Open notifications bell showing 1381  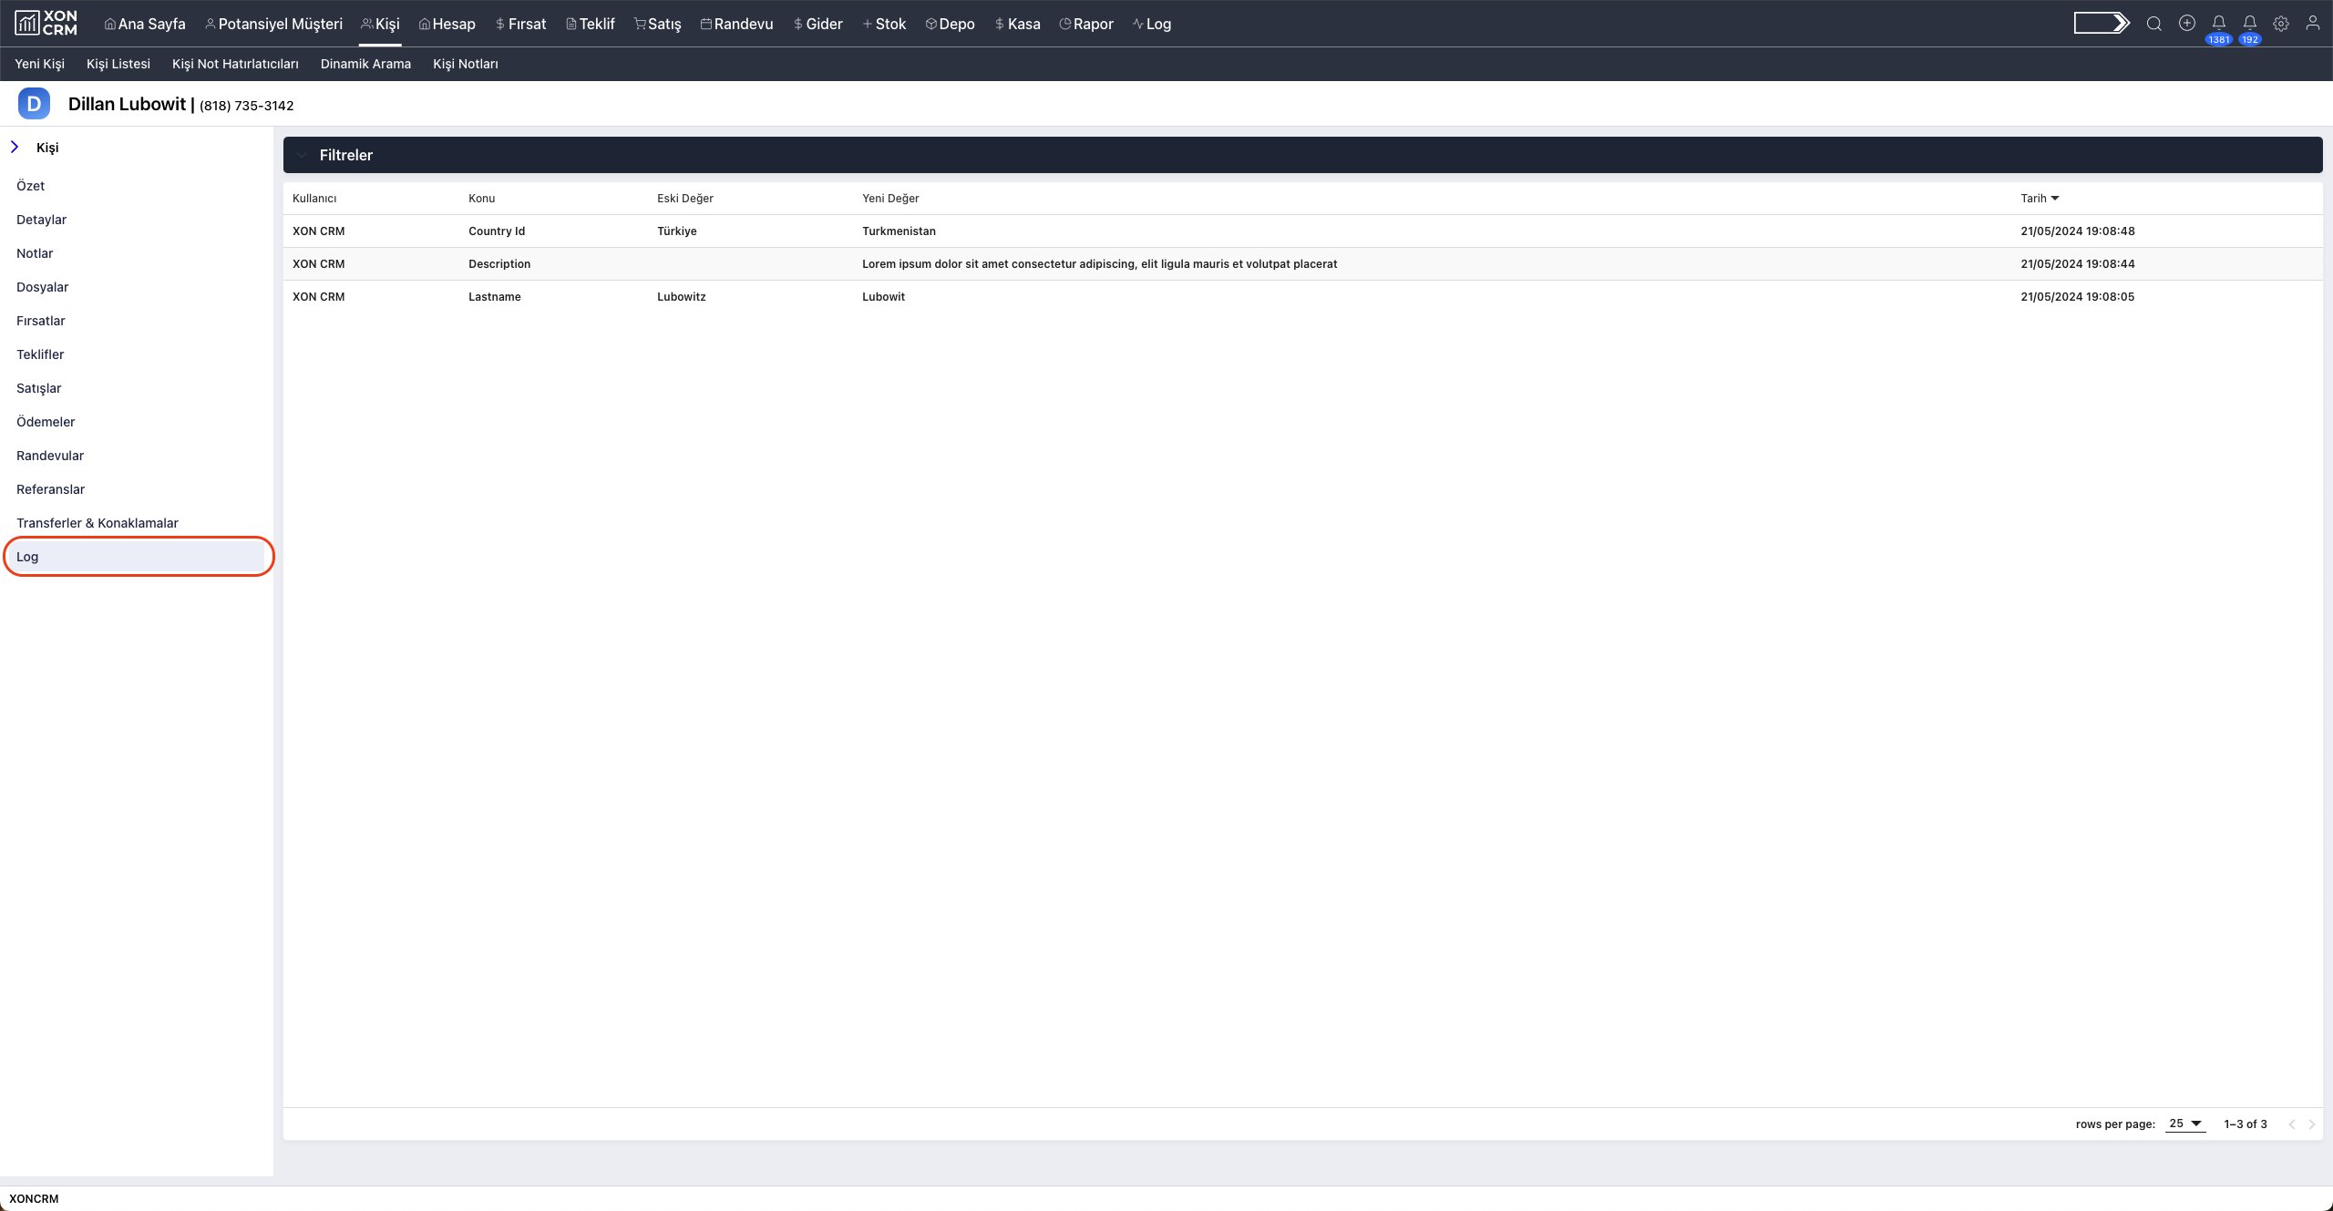pos(2219,24)
